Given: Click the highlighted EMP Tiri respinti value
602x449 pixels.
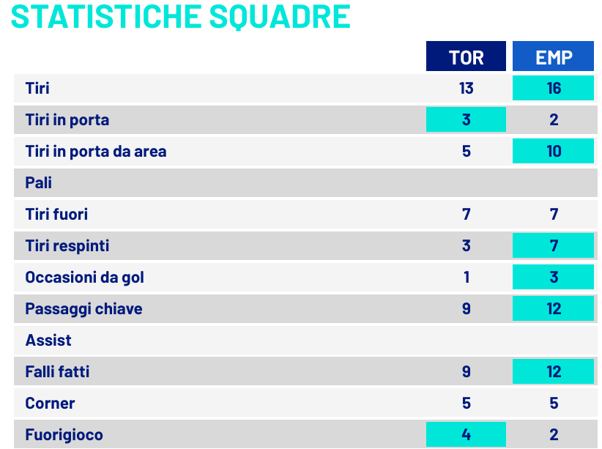Looking at the screenshot, I should pos(553,245).
